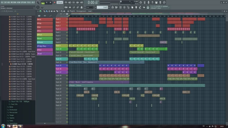Image resolution: width=228 pixels, height=128 pixels.
Task: Toggle the playlist magnet snap icon
Action: [x=40, y=11]
